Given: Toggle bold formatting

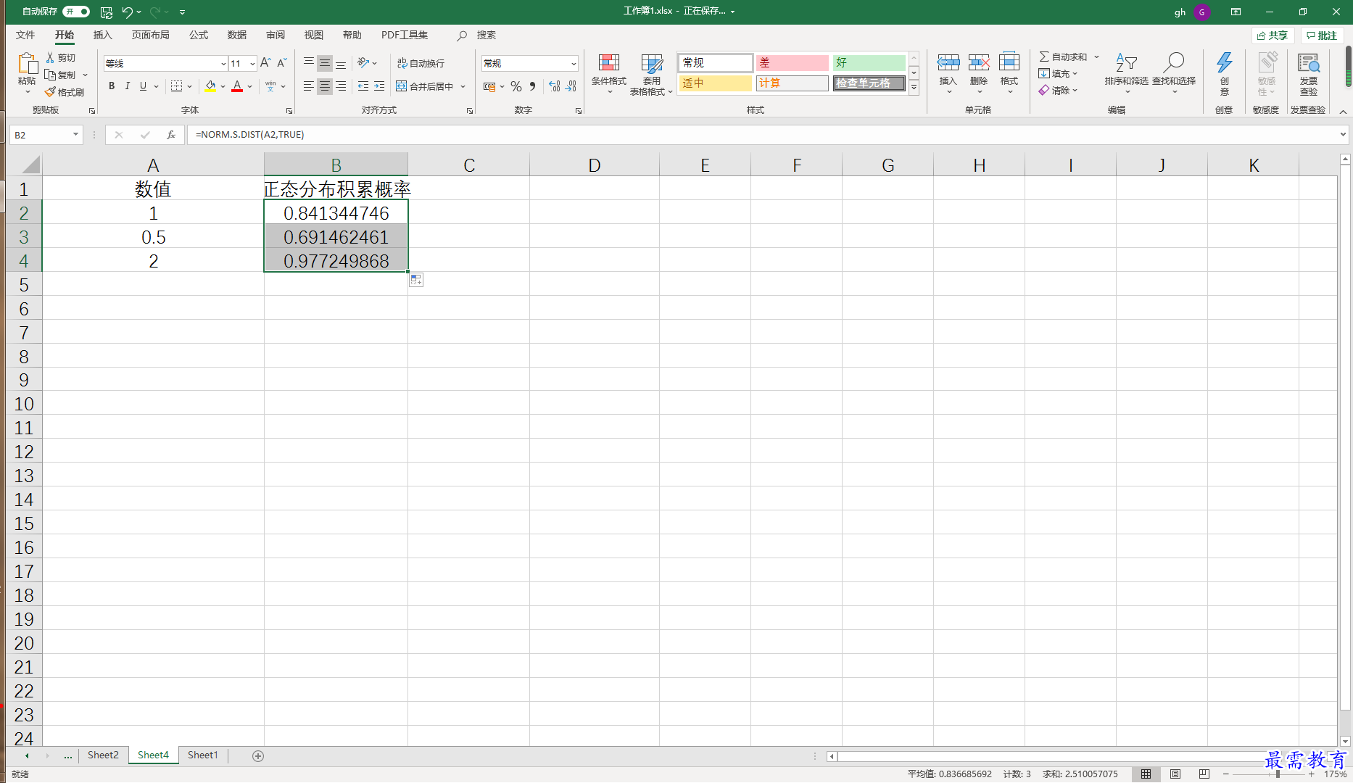Looking at the screenshot, I should pos(112,86).
